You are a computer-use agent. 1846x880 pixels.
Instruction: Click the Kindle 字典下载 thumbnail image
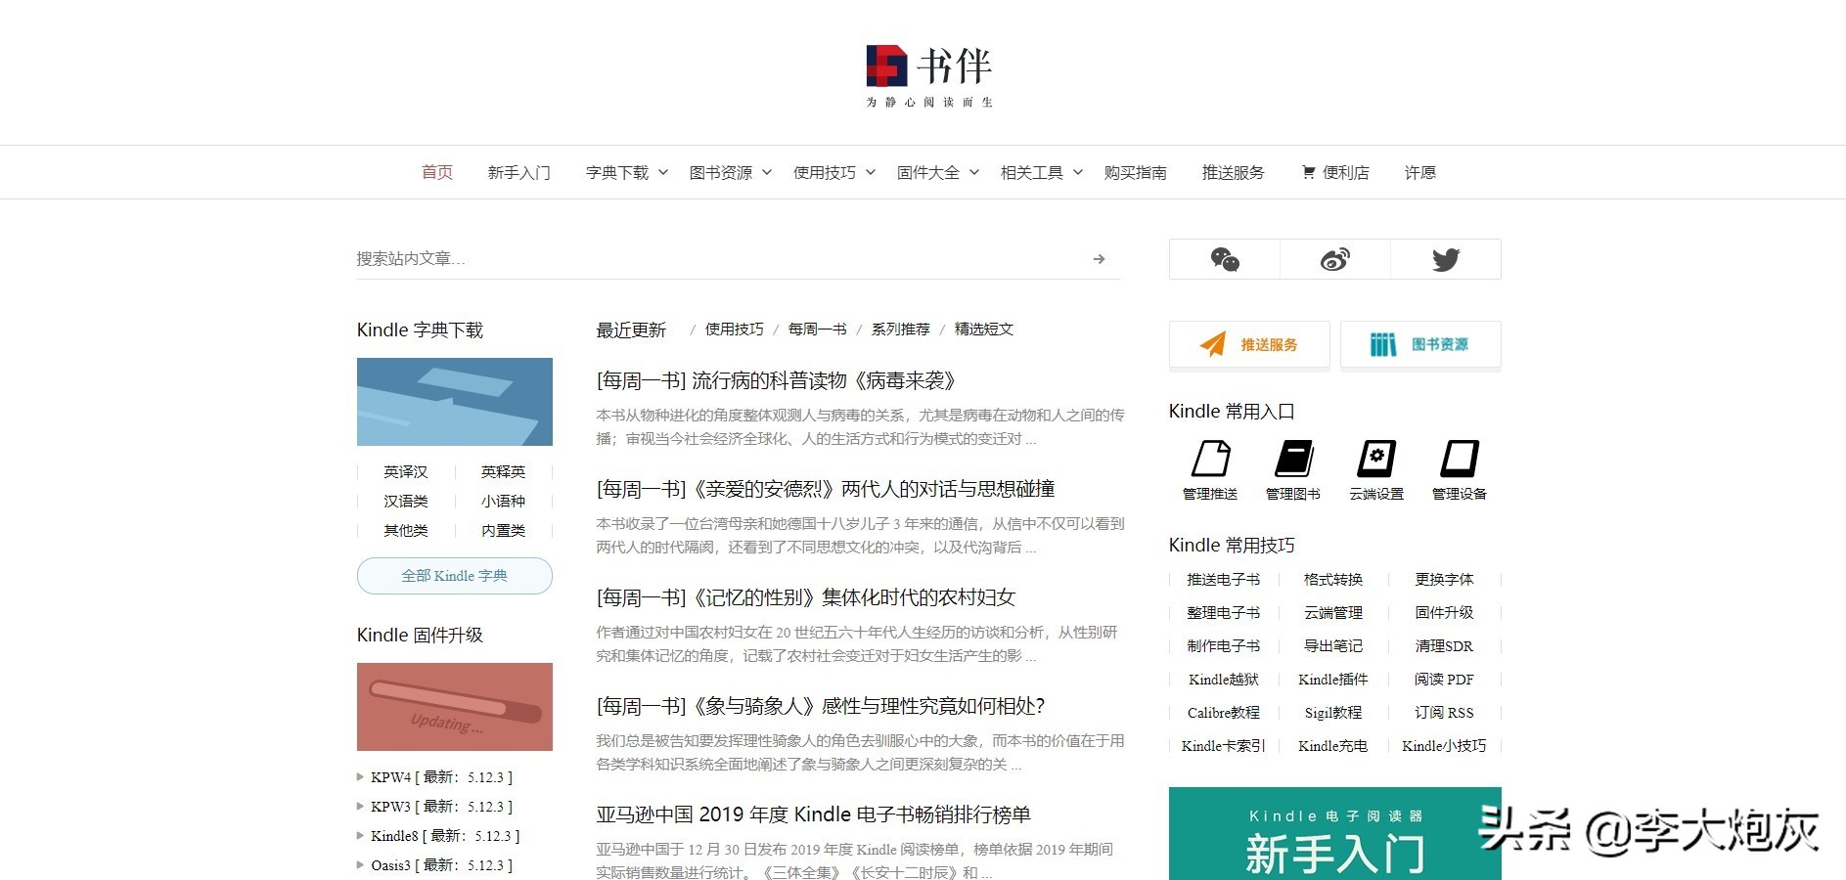click(x=455, y=402)
